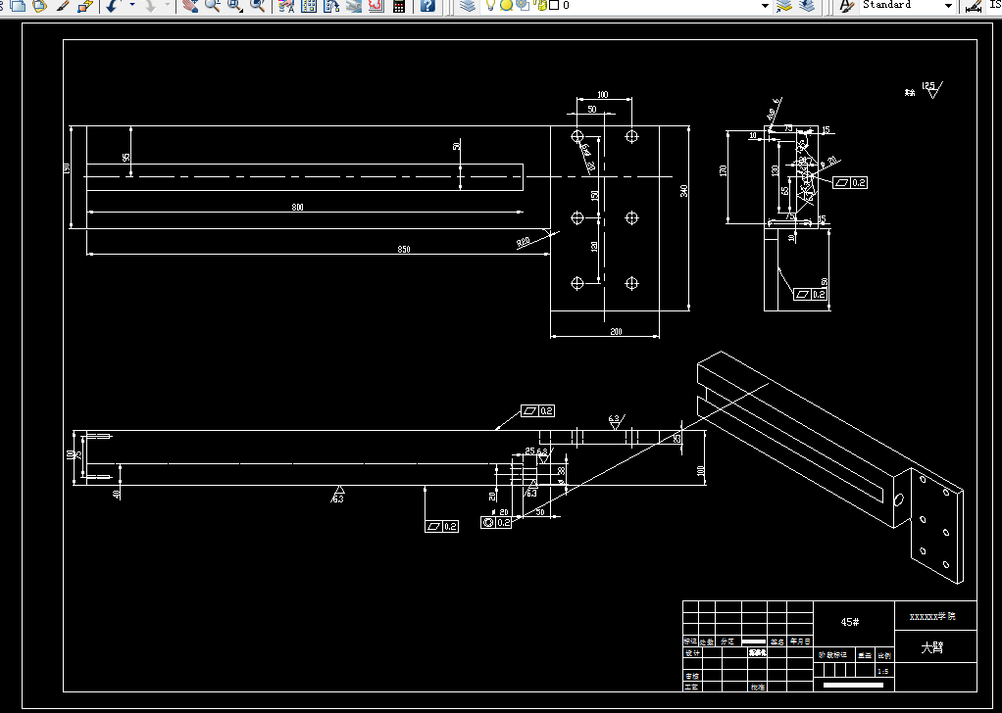Screen dimensions: 1002x713
Task: Toggle layer 0 lock icon
Action: coord(540,5)
